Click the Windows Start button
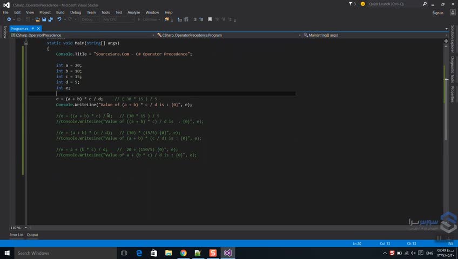This screenshot has width=458, height=259. [x=7, y=253]
